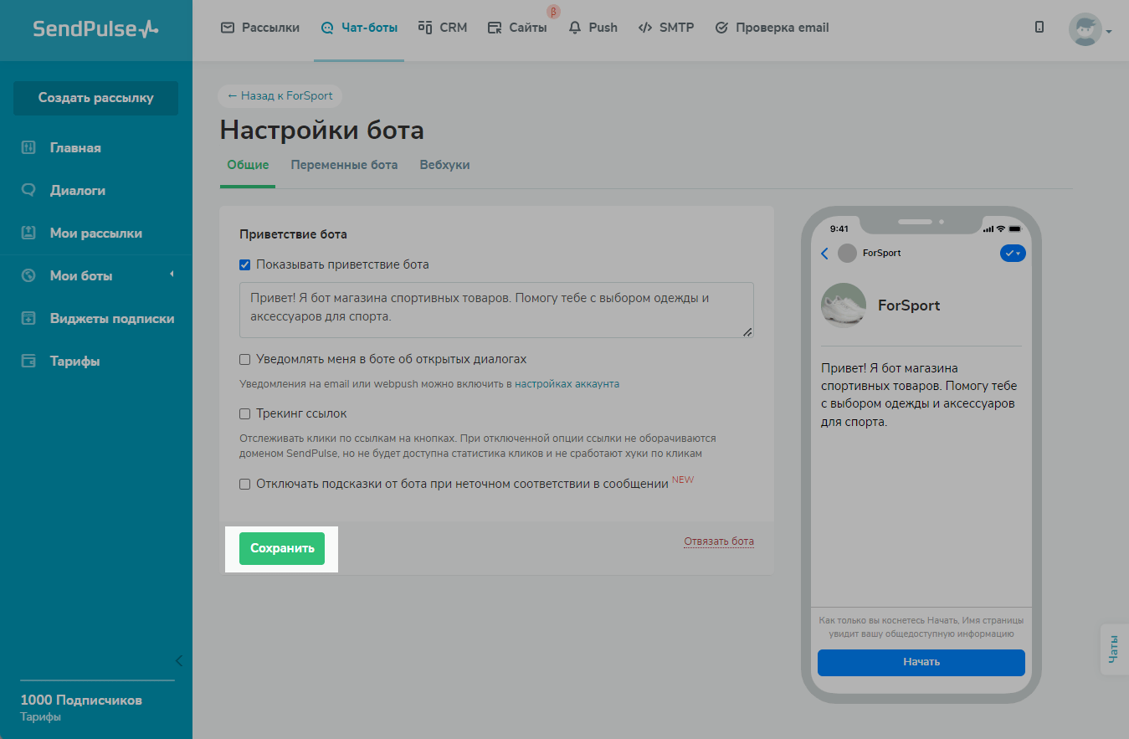Click the envelope icon next to Рассылки

pyautogui.click(x=227, y=28)
